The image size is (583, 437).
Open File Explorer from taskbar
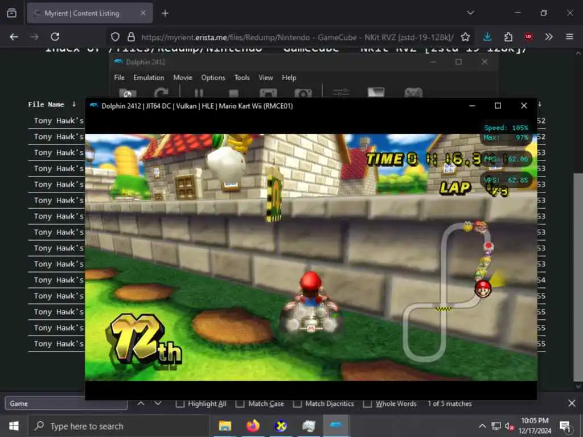click(225, 426)
